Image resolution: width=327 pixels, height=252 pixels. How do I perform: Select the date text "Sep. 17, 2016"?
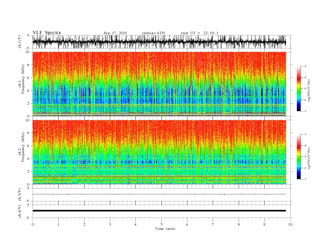pos(115,33)
